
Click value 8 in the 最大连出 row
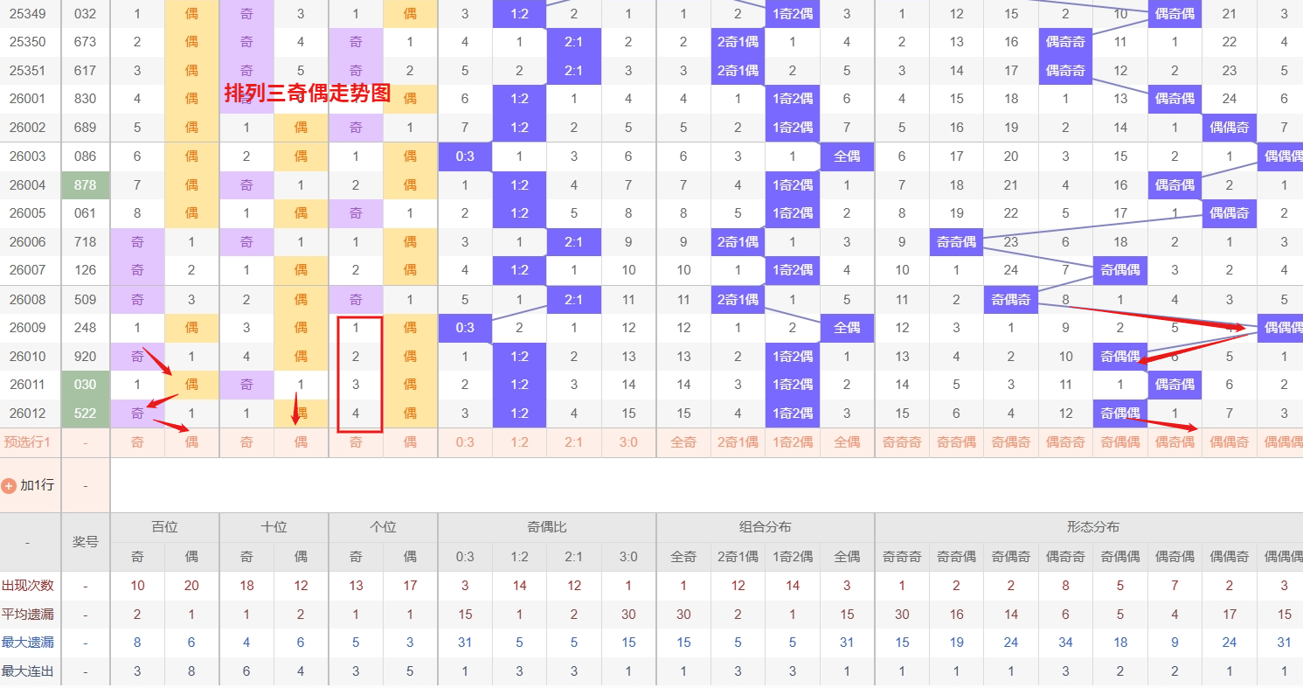(x=191, y=671)
